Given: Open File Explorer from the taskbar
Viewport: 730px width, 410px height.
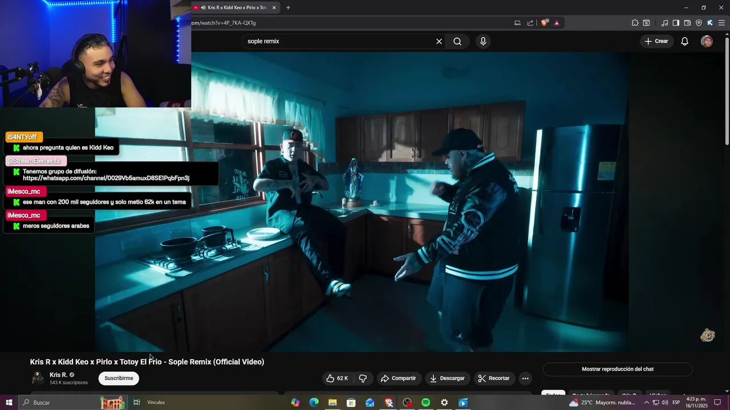Looking at the screenshot, I should [332, 403].
